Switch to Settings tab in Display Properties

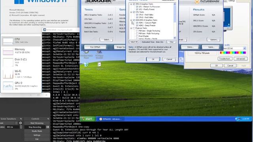point(232,1)
